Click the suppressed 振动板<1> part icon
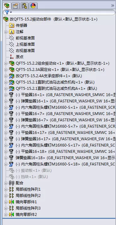This screenshot has height=225, width=116. coord(12,170)
